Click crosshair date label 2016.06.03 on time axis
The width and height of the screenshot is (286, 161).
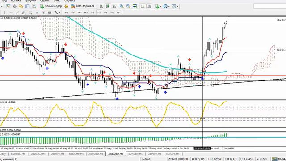pyautogui.click(x=202, y=148)
